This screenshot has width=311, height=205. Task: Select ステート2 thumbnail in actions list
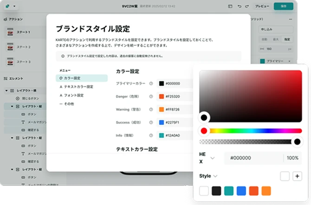[10, 47]
